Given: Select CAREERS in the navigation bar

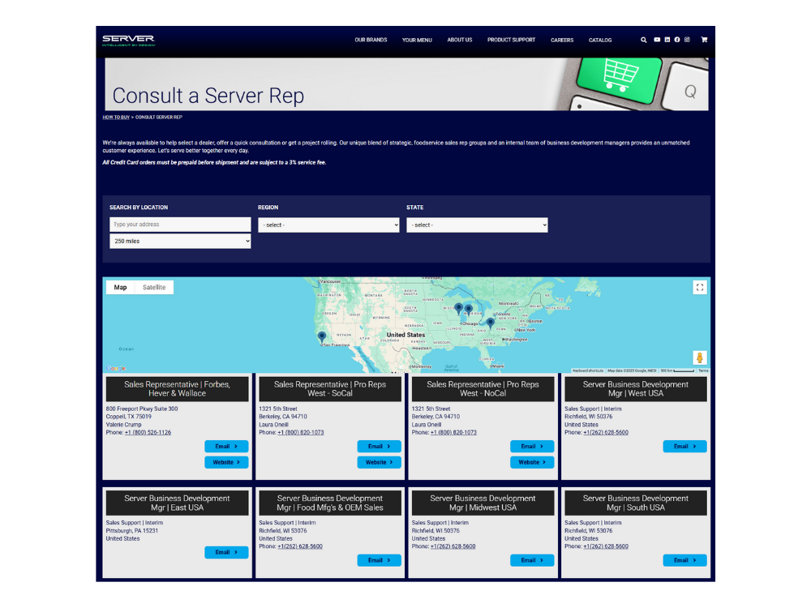Looking at the screenshot, I should [562, 39].
